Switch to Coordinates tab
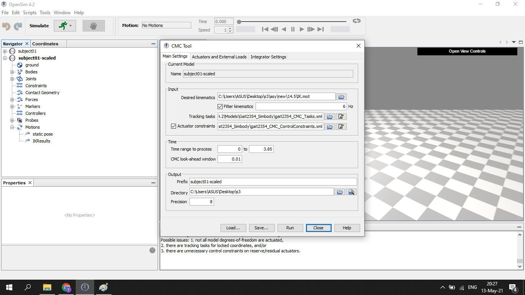The image size is (525, 295). point(45,44)
